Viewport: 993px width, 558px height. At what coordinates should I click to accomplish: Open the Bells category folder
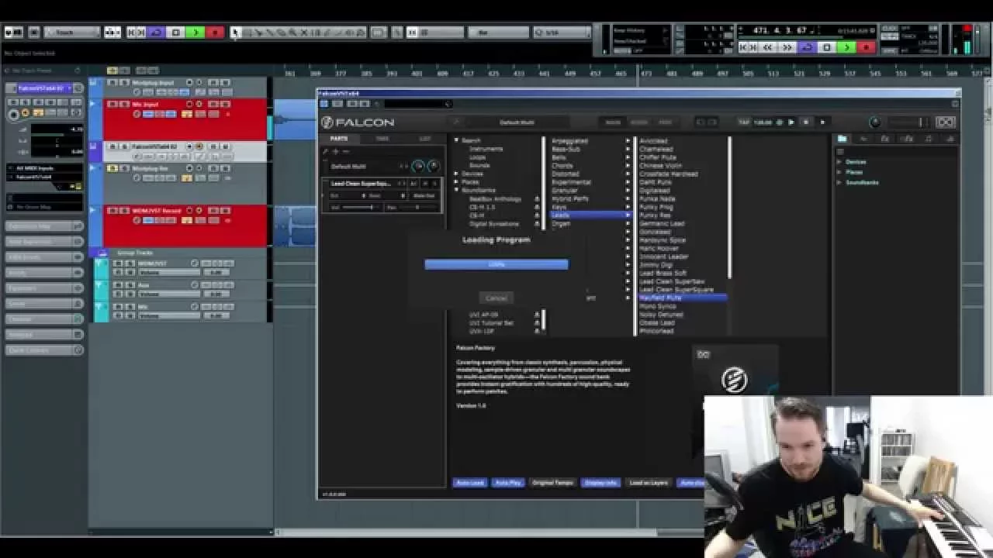[x=559, y=157]
